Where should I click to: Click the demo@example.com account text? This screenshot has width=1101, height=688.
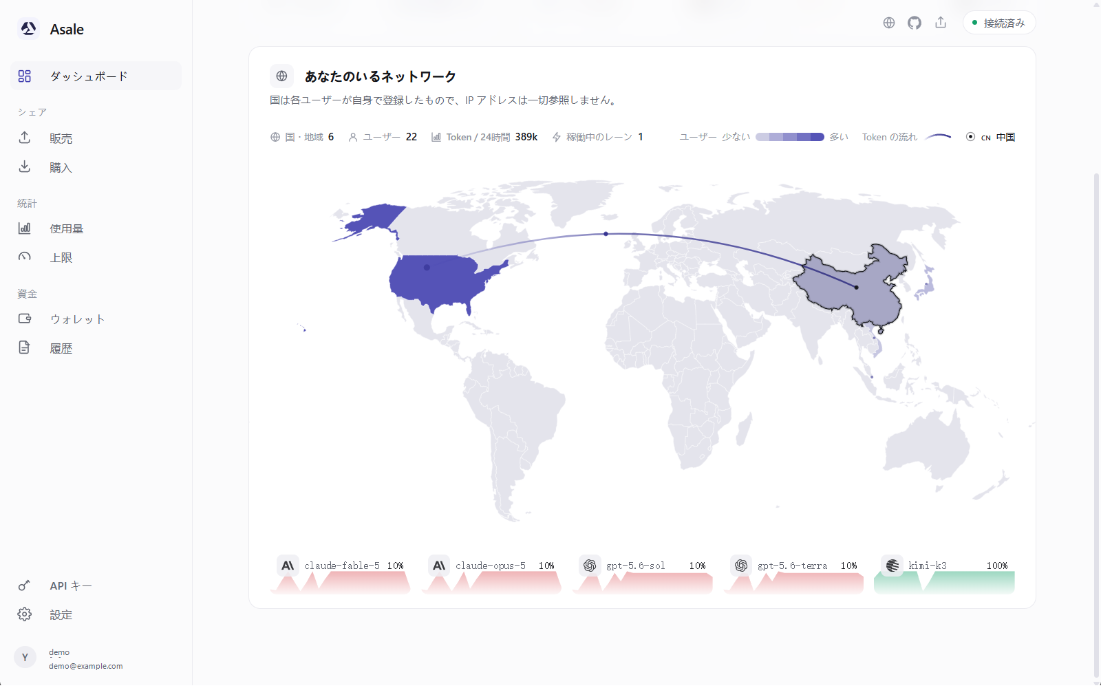coord(86,666)
